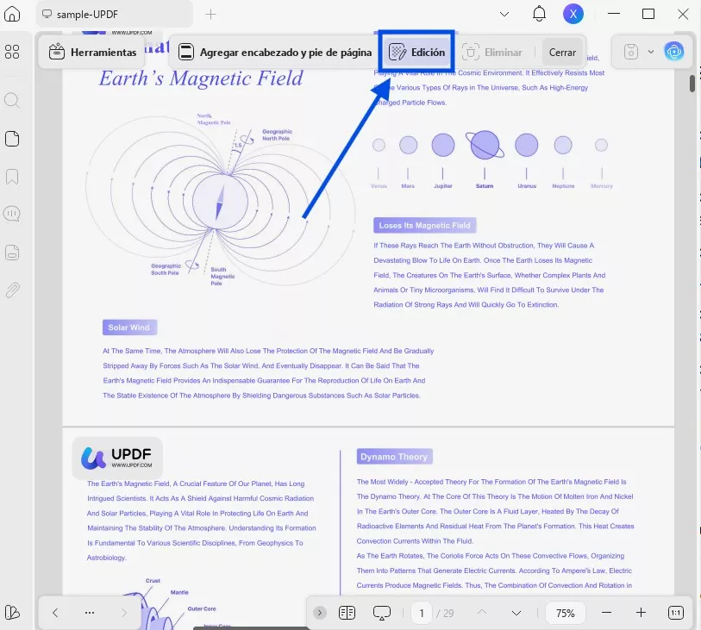
Task: Click the Dynamo Theory heading
Action: click(394, 457)
